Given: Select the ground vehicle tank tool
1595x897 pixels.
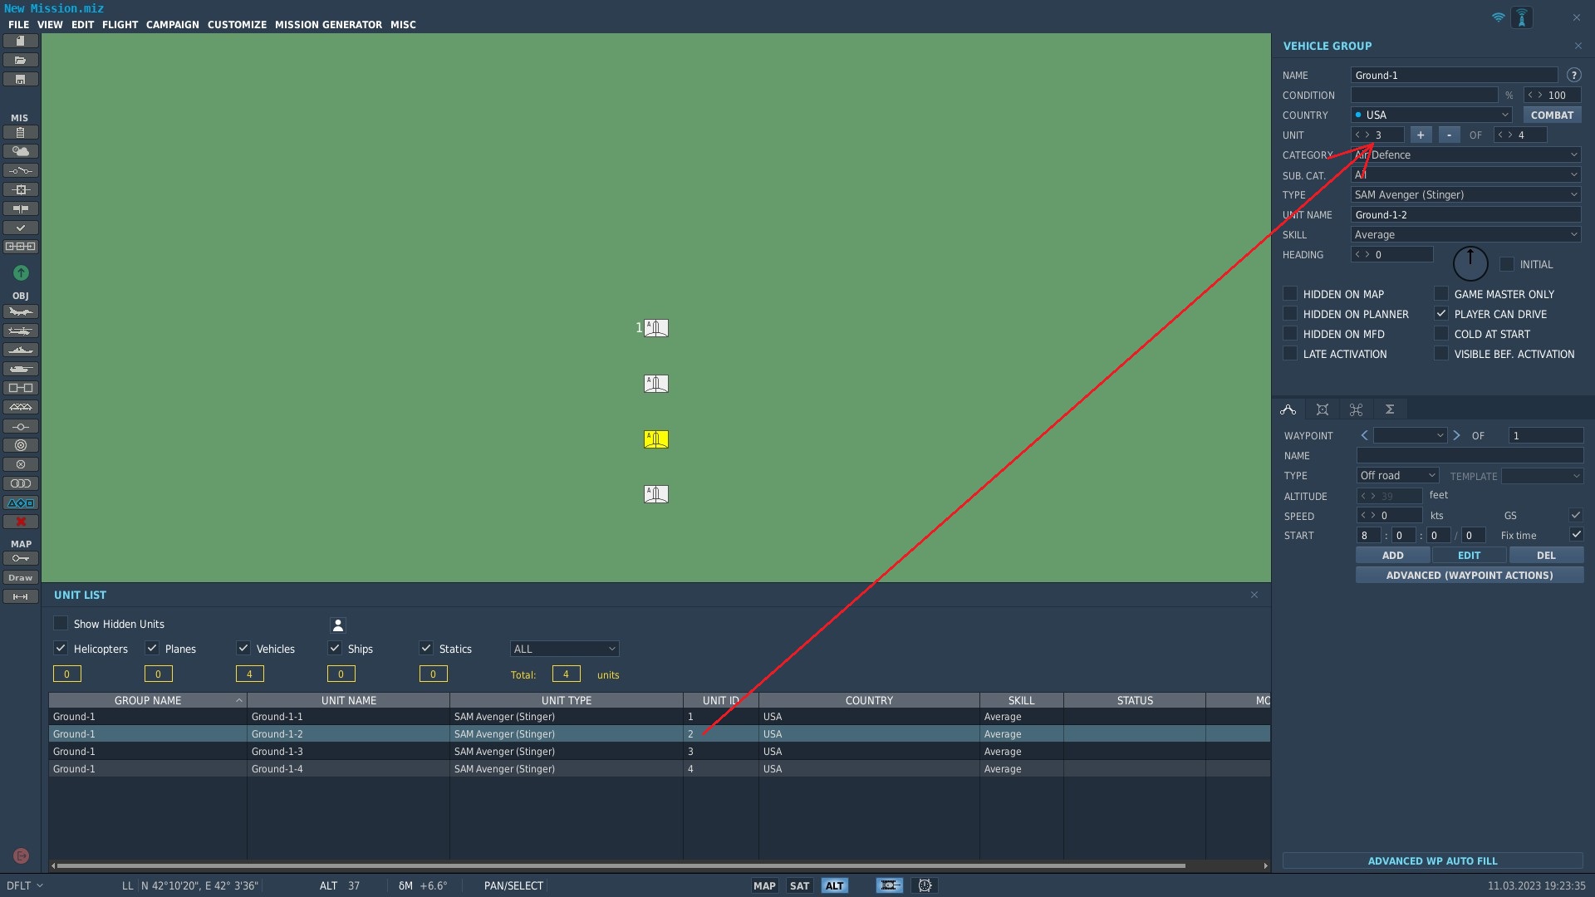Looking at the screenshot, I should (x=20, y=369).
